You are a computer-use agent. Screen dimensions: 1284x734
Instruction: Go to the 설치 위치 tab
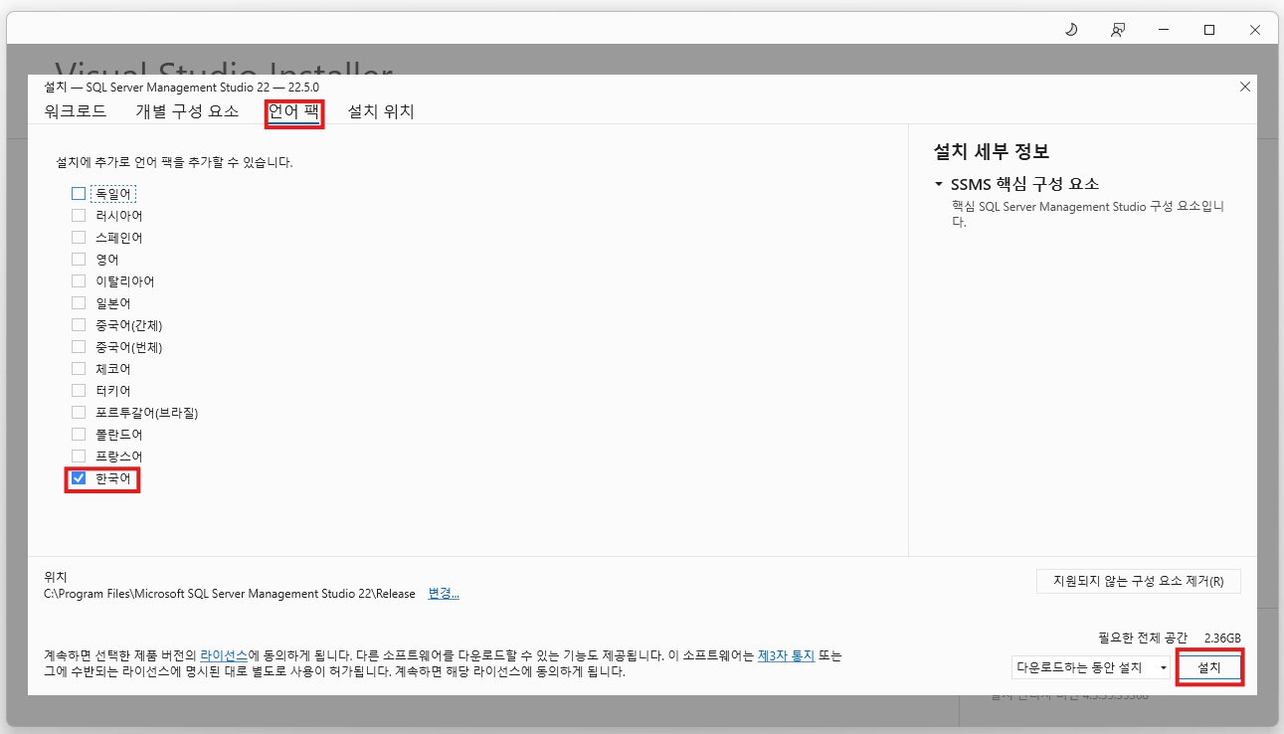(x=381, y=111)
